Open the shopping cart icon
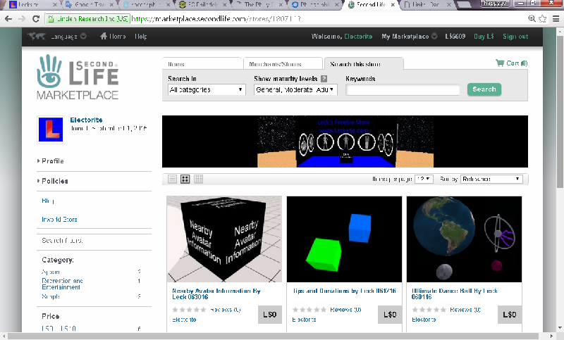This screenshot has width=564, height=340. pos(500,63)
